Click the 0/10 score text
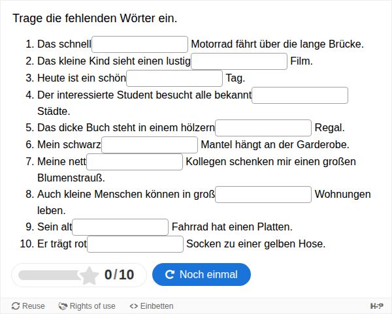Screen dimensions: 392x314 pyautogui.click(x=119, y=275)
